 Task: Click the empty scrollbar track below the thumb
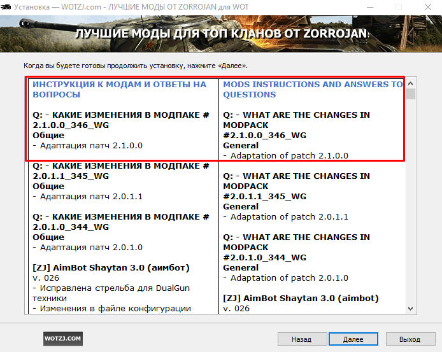411,204
